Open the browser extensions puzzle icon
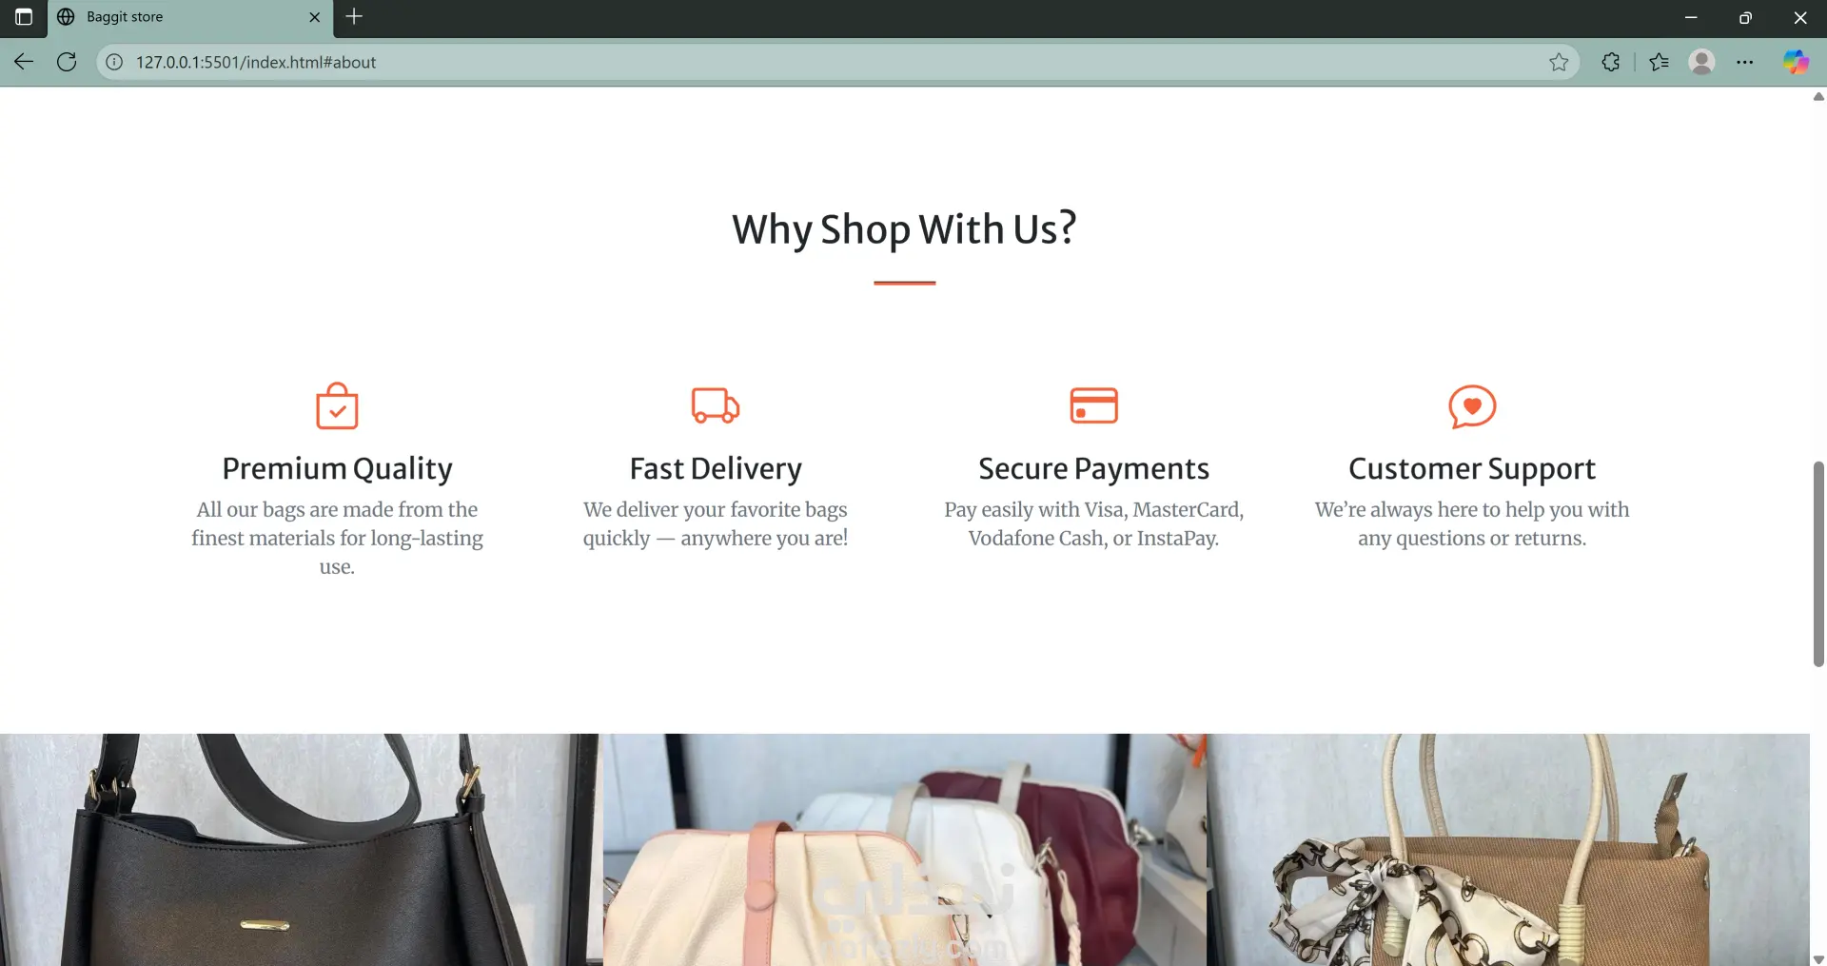This screenshot has height=966, width=1827. 1610,62
